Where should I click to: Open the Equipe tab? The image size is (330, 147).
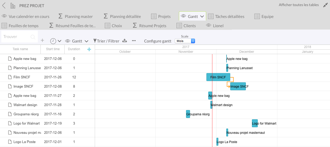(264, 16)
